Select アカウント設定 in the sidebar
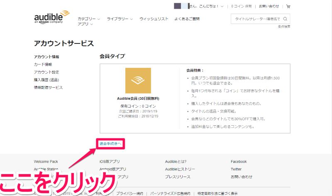Viewport: 332px width, 196px height. pyautogui.click(x=46, y=72)
